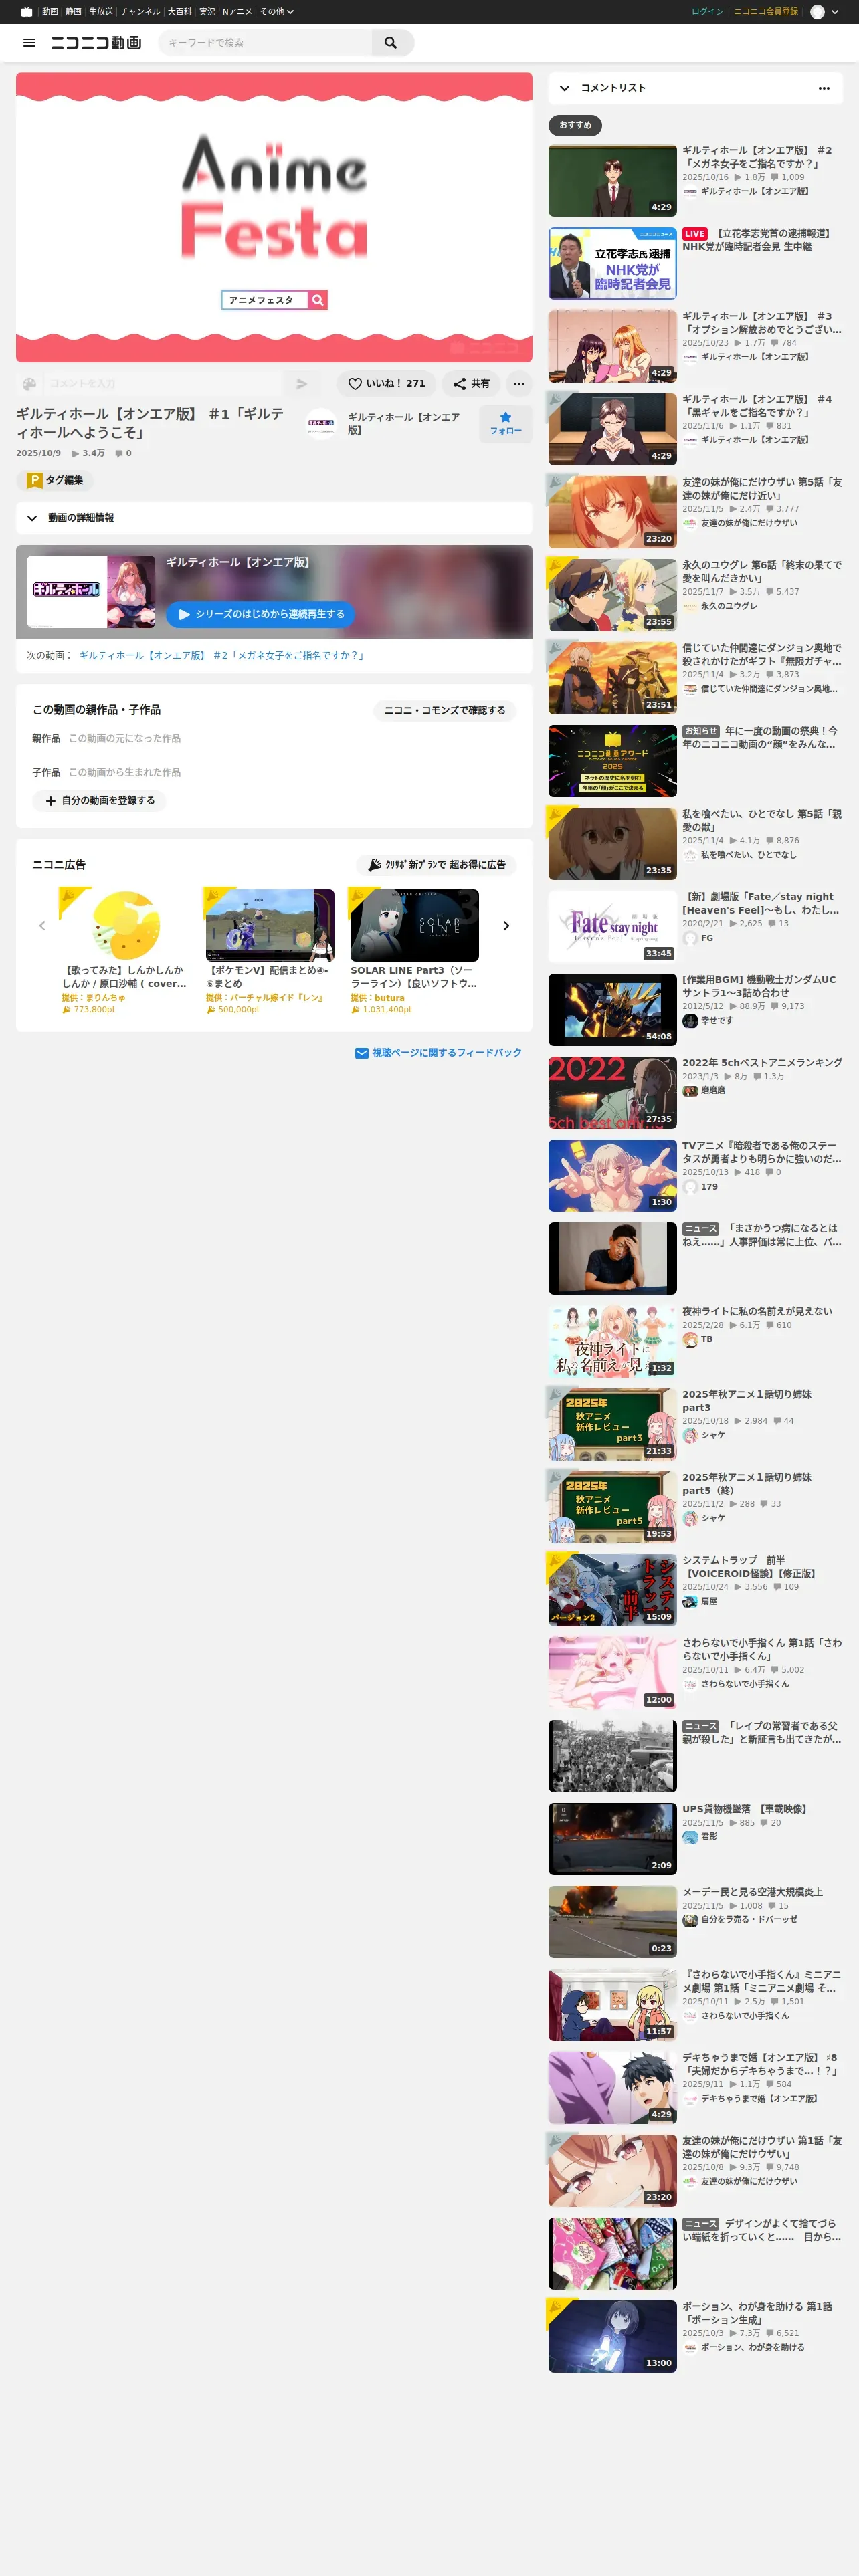Click the ログイン link
This screenshot has width=859, height=2576.
(707, 12)
